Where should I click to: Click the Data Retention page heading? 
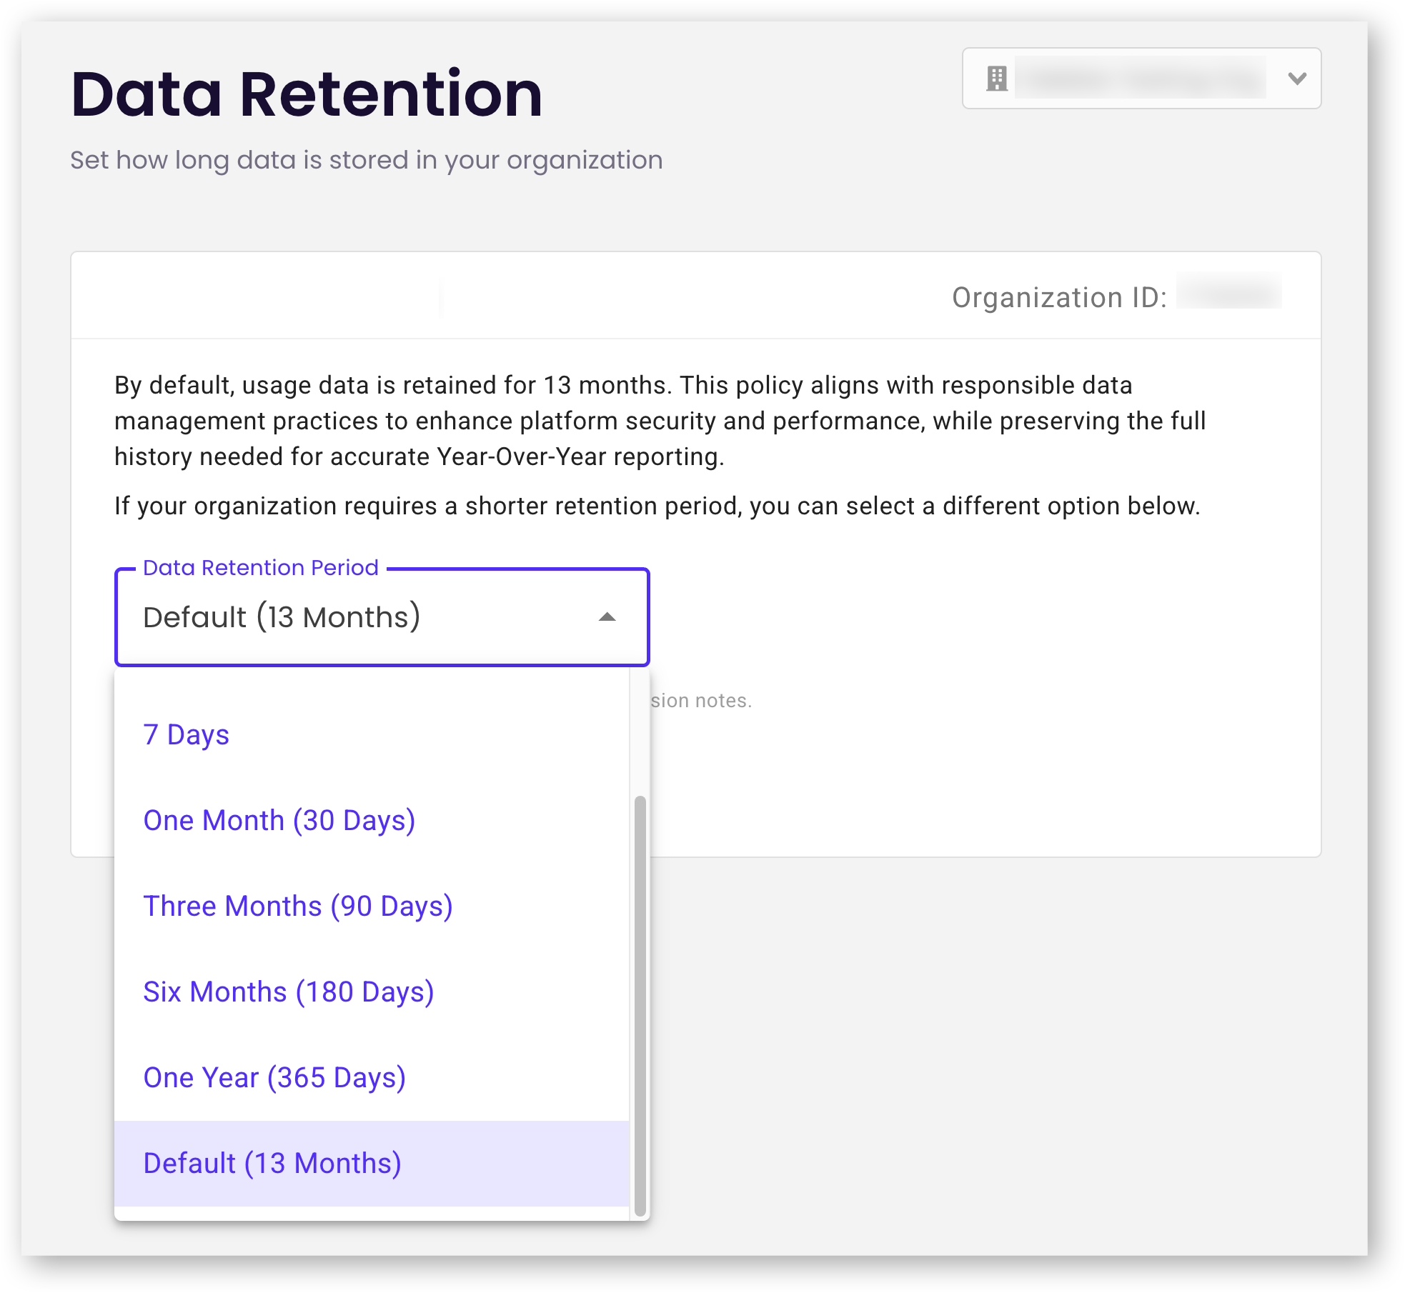point(307,94)
